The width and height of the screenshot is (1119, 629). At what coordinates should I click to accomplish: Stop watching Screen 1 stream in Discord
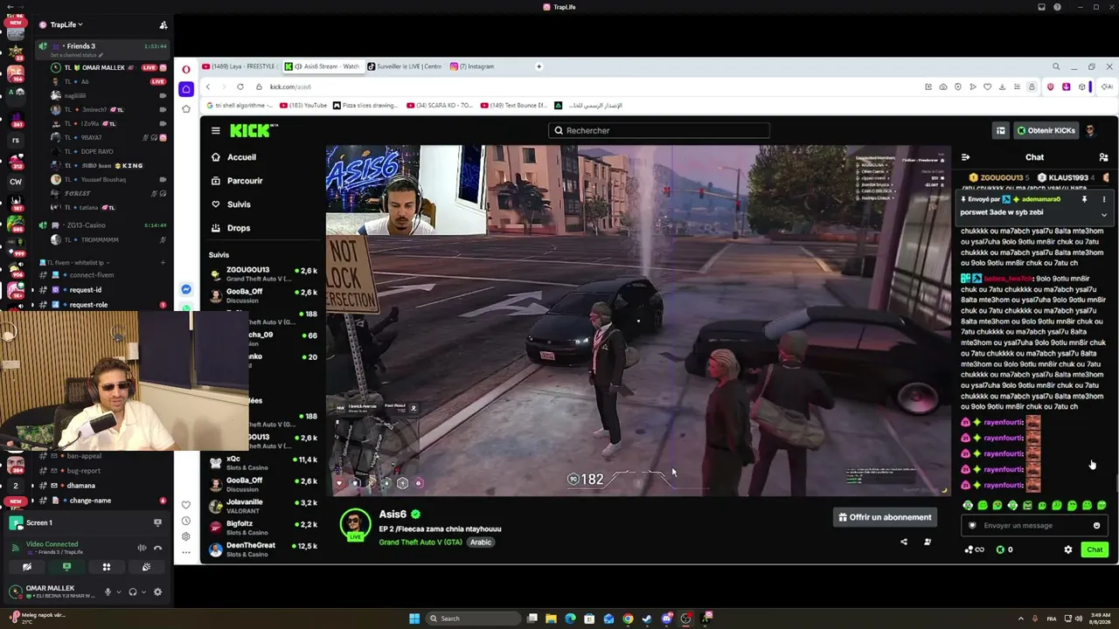pos(157,522)
